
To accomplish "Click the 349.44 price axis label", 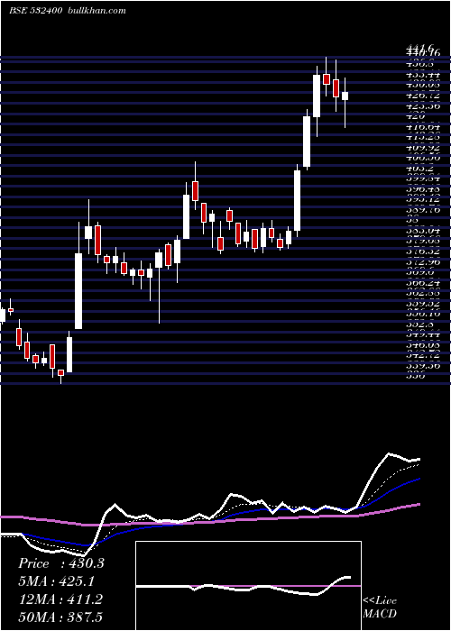I will (423, 334).
